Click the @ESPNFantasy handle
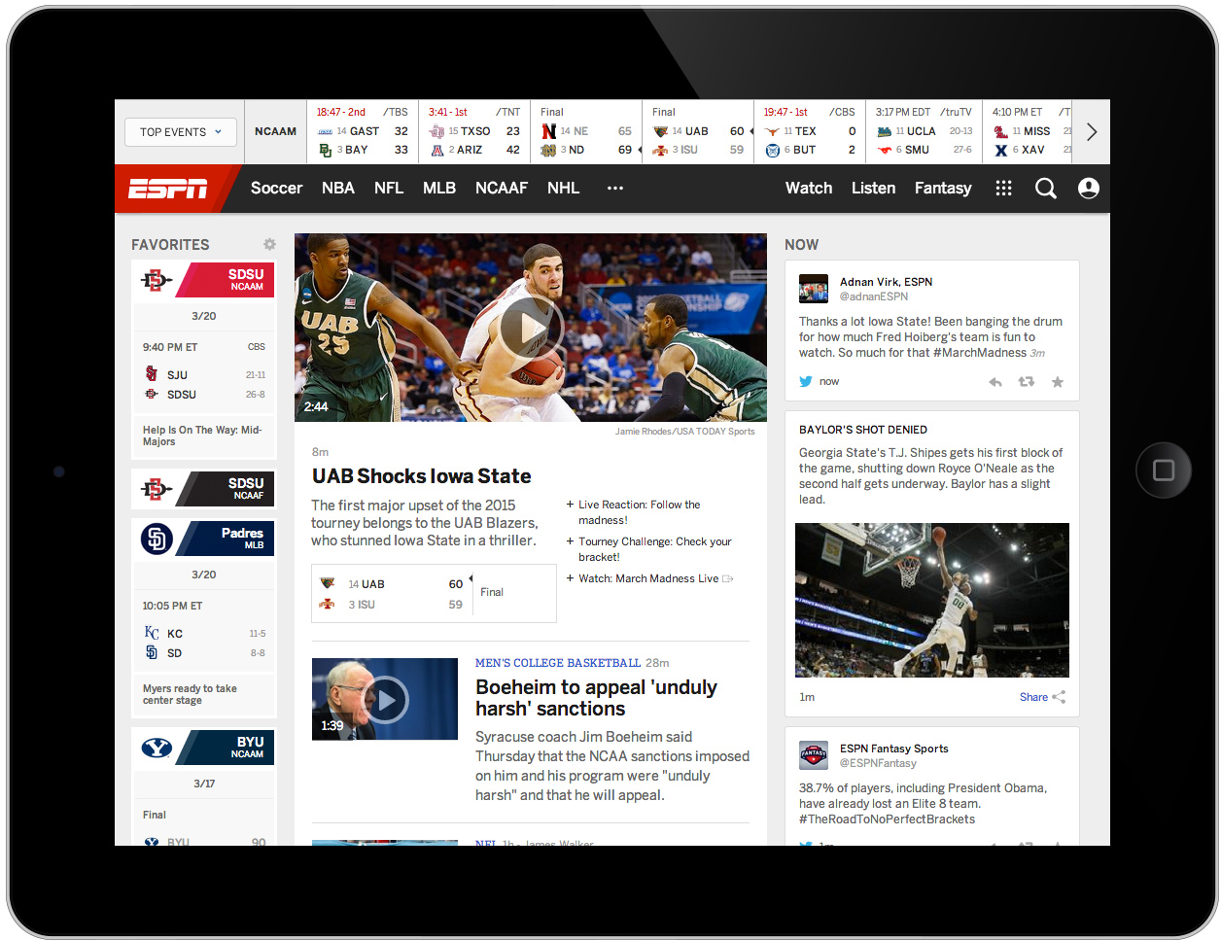Screen dimensions: 1221x941 pos(878,763)
